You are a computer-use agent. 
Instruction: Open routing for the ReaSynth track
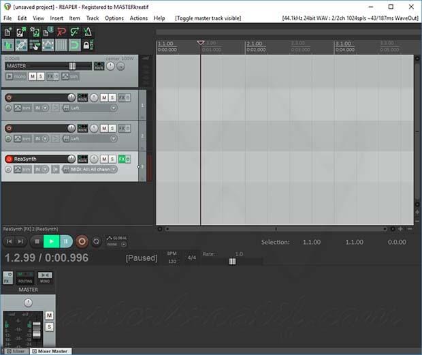click(x=82, y=159)
